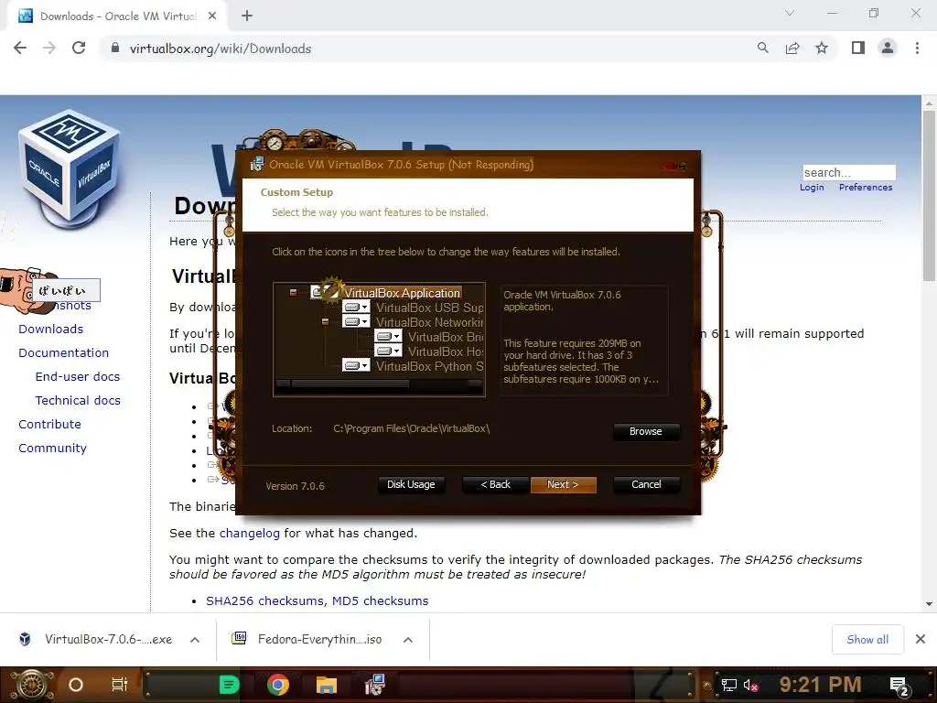Open feature dropdown for VirtualBox Bridged row
This screenshot has width=937, height=703.
click(388, 337)
